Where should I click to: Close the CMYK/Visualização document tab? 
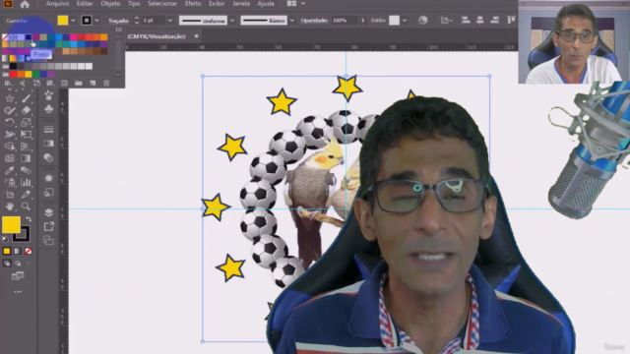[197, 36]
